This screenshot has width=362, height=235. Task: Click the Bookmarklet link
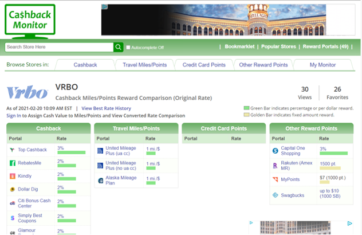(239, 47)
